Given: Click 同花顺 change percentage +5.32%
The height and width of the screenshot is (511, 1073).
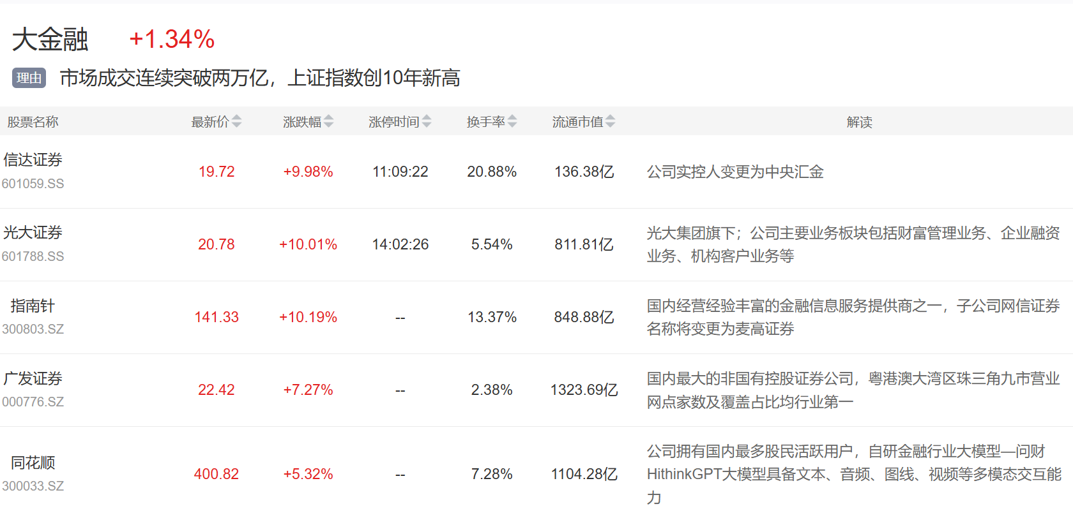Looking at the screenshot, I should coord(308,474).
